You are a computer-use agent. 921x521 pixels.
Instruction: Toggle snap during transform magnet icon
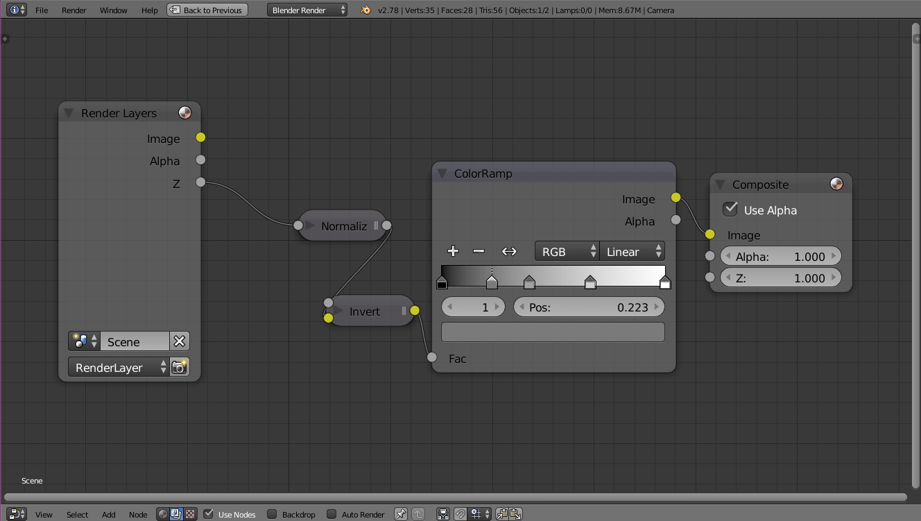[x=460, y=514]
